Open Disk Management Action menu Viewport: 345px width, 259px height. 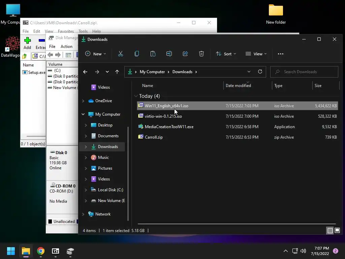(x=66, y=47)
